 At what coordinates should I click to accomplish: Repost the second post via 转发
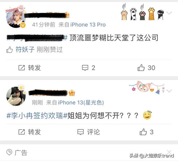pyautogui.click(x=29, y=132)
